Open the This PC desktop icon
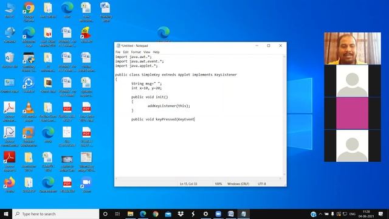The image size is (389, 219). 10,10
